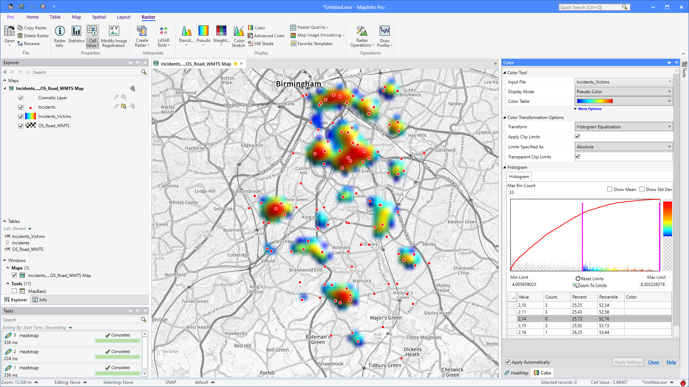This screenshot has width=689, height=387.
Task: Disable Apply Automatically
Action: coord(508,362)
